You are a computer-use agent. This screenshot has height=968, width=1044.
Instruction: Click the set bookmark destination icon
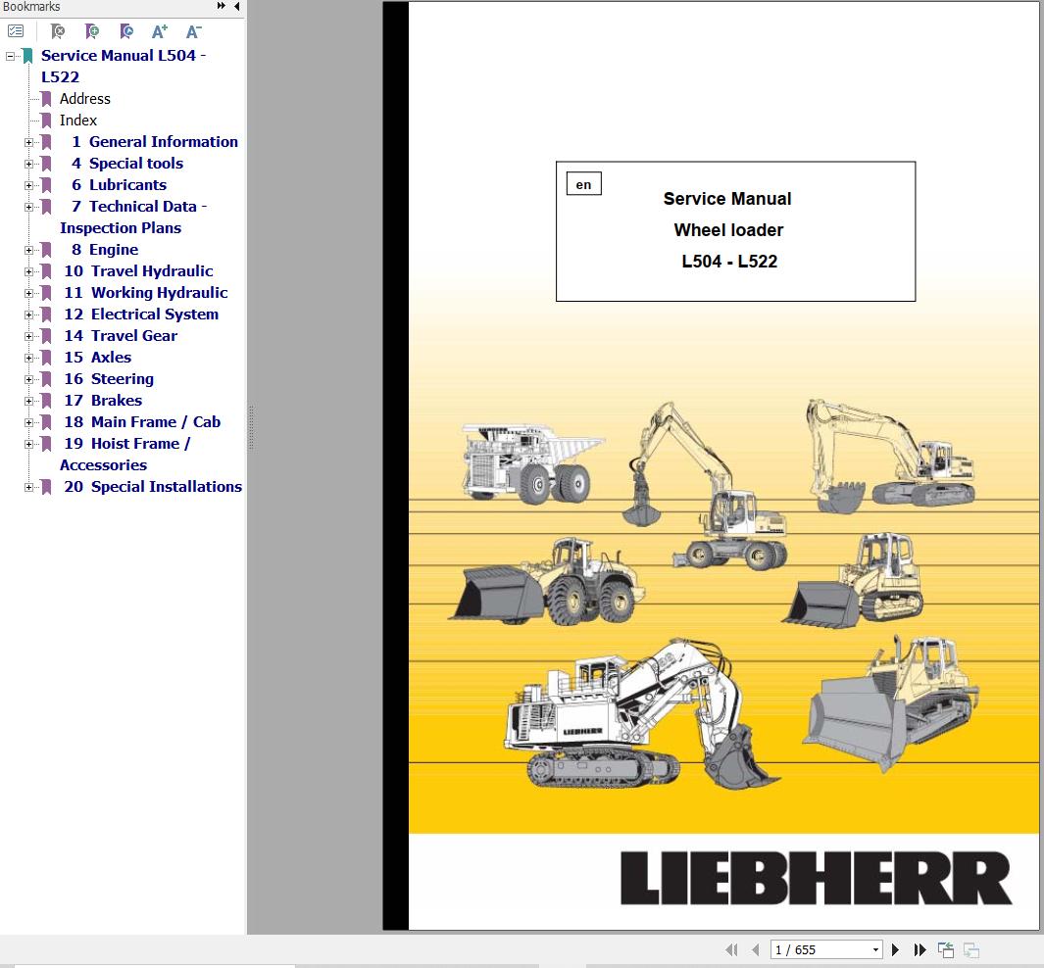point(125,31)
